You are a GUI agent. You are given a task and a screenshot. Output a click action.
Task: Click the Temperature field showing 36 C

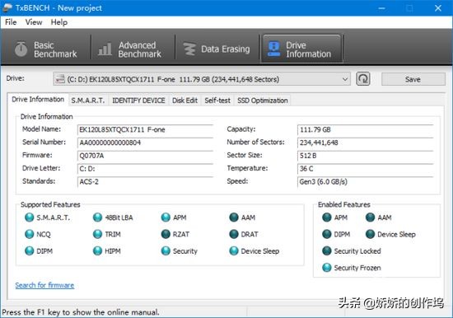click(x=366, y=169)
